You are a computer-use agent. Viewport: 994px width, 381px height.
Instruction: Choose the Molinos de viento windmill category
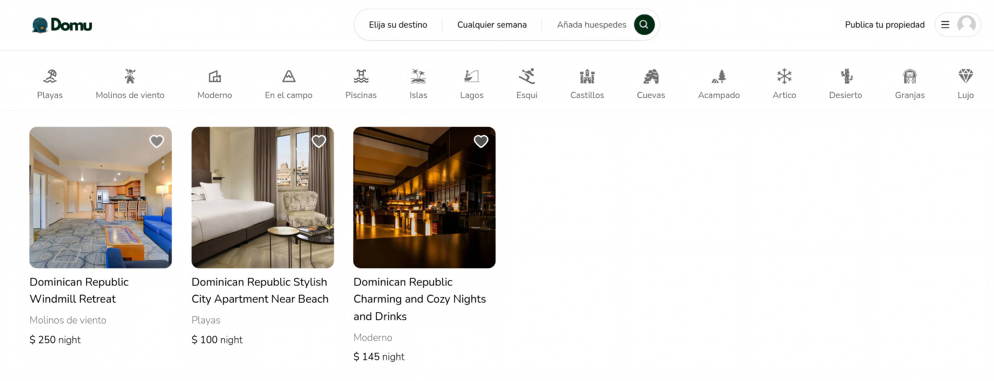pyautogui.click(x=130, y=84)
